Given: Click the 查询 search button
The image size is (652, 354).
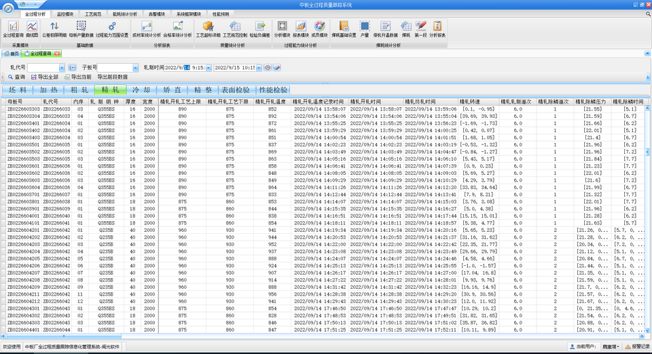Looking at the screenshot, I should [x=16, y=77].
